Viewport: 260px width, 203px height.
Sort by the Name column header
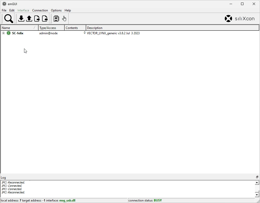20,28
